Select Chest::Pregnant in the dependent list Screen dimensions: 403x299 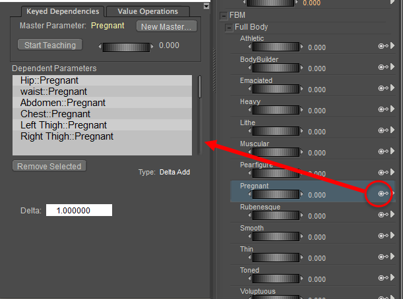click(102, 114)
